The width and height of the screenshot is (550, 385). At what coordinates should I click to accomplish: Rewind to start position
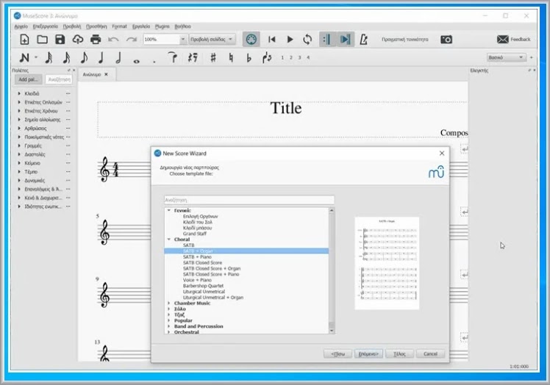tap(272, 39)
